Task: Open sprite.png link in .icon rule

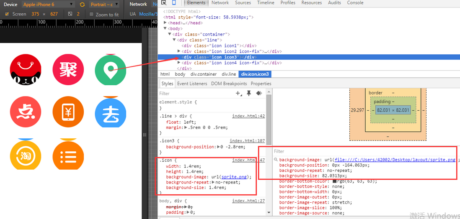Action: (x=234, y=177)
